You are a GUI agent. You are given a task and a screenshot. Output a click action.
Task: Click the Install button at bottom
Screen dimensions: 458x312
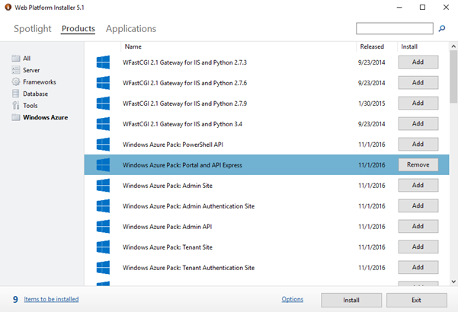tap(351, 300)
